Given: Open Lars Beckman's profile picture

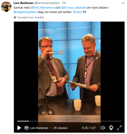Looking at the screenshot, I should 6,7.
